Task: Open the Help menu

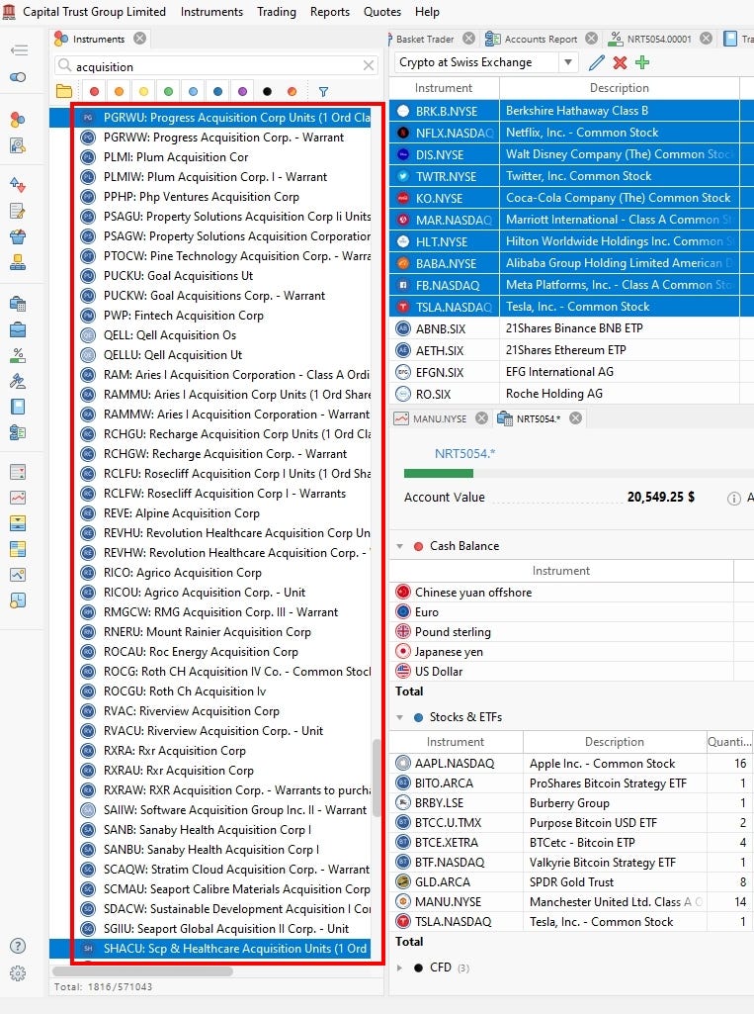Action: click(427, 12)
